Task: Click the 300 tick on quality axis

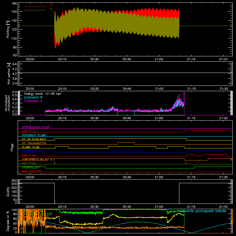Action: (x=14, y=181)
